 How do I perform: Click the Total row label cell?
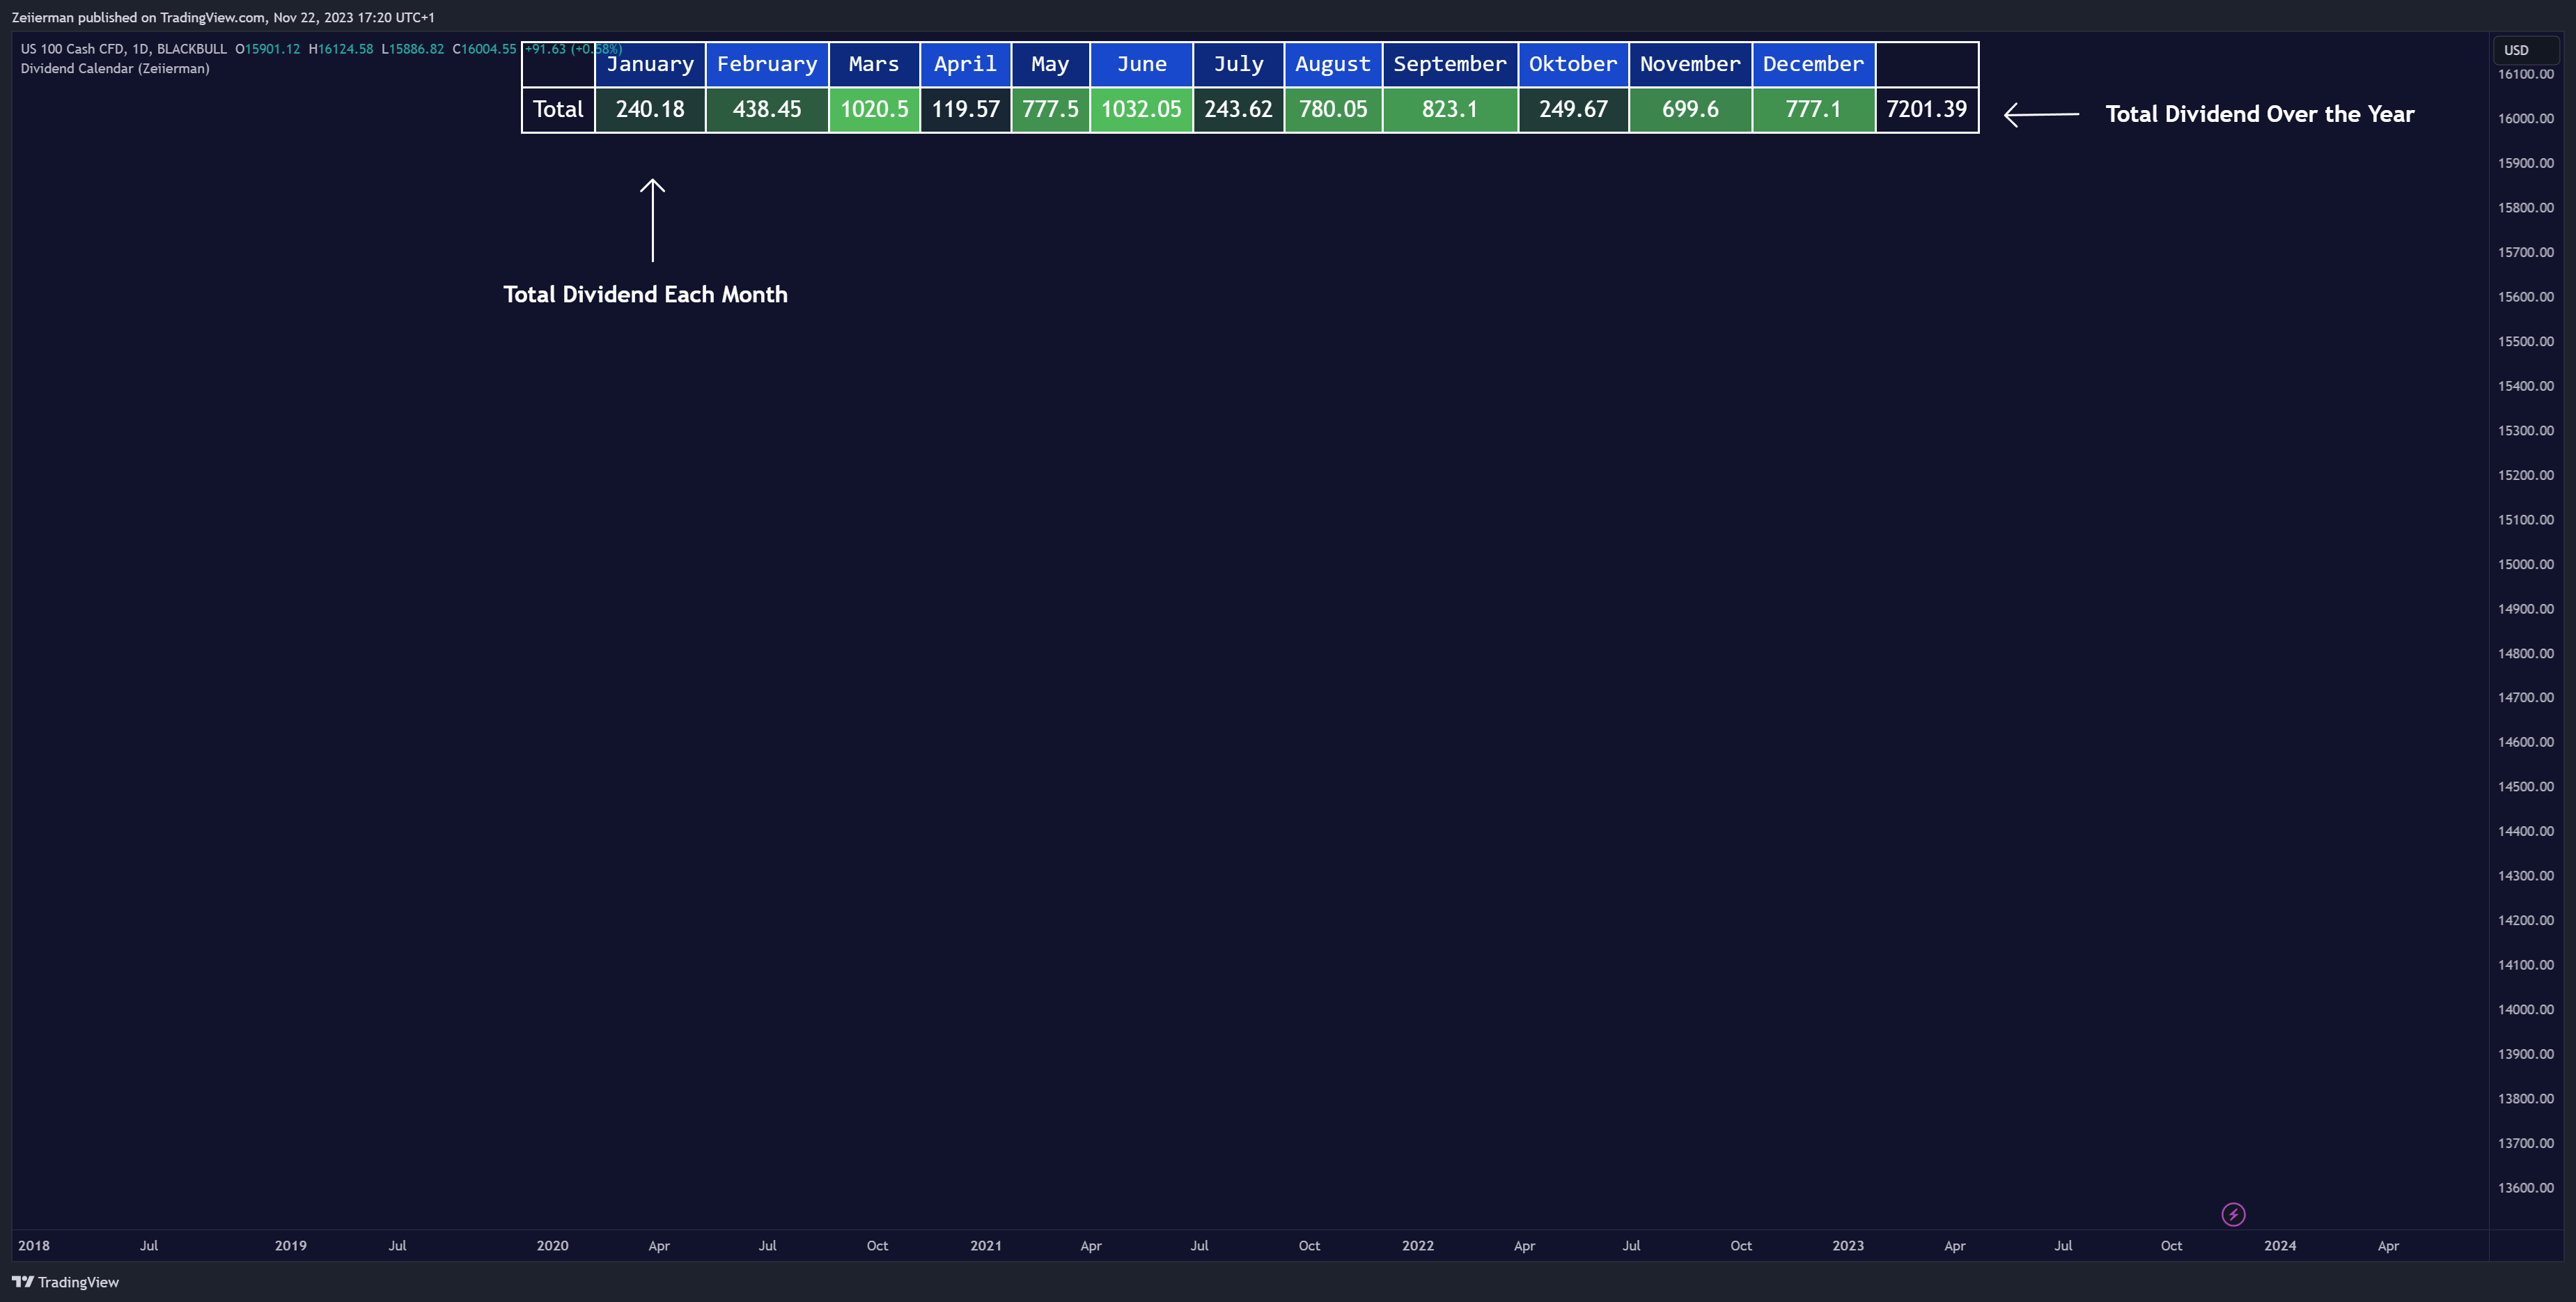pyautogui.click(x=558, y=109)
